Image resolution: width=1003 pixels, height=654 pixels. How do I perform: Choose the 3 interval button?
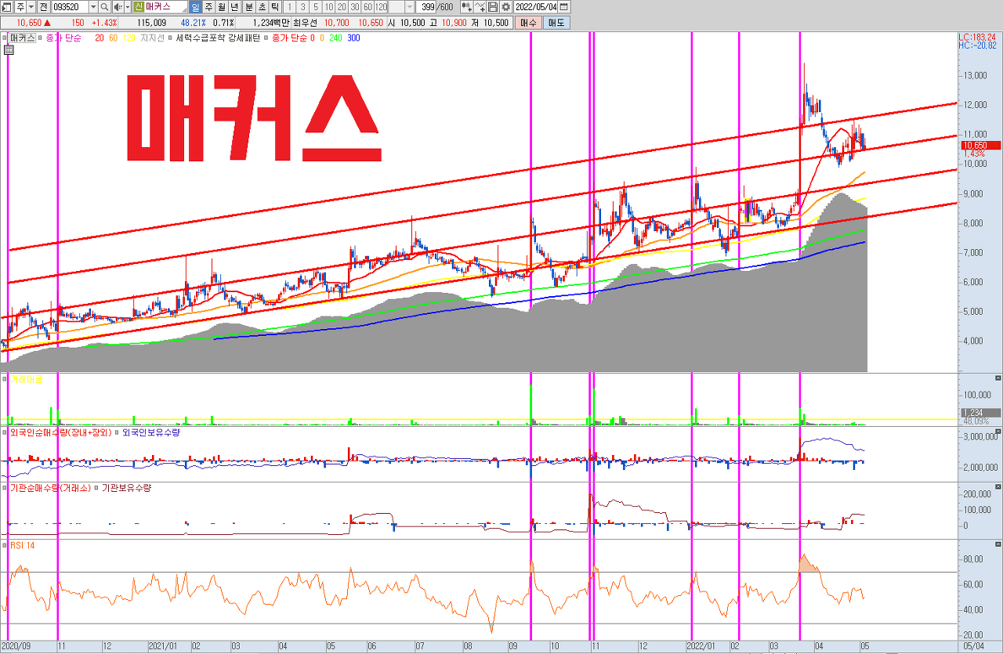point(302,7)
